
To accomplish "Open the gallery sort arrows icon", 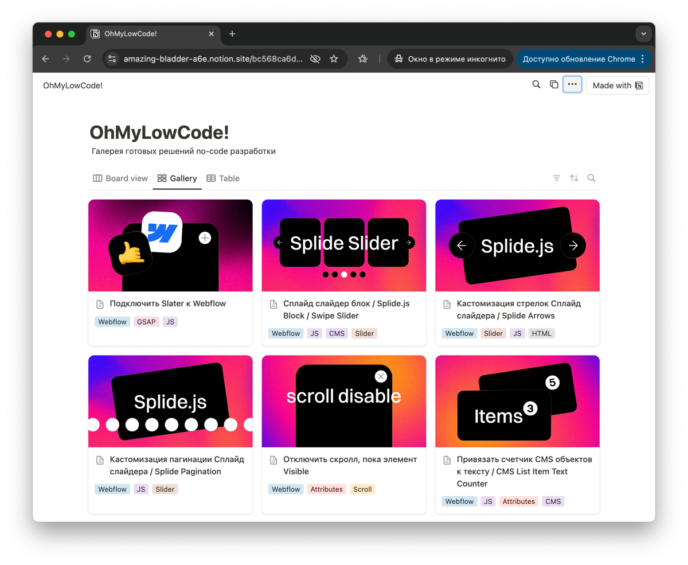I will point(574,178).
